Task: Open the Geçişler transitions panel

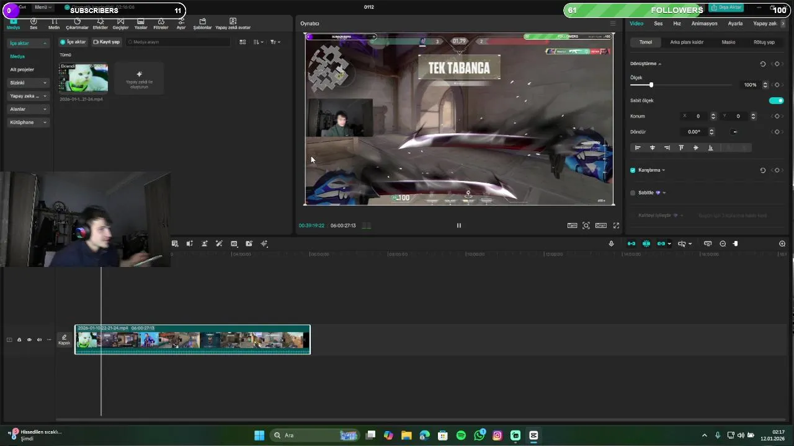Action: coord(120,24)
